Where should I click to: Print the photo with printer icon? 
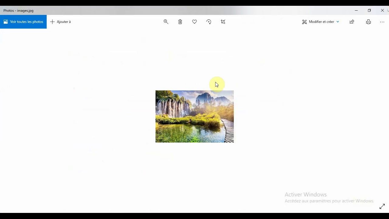(x=368, y=22)
